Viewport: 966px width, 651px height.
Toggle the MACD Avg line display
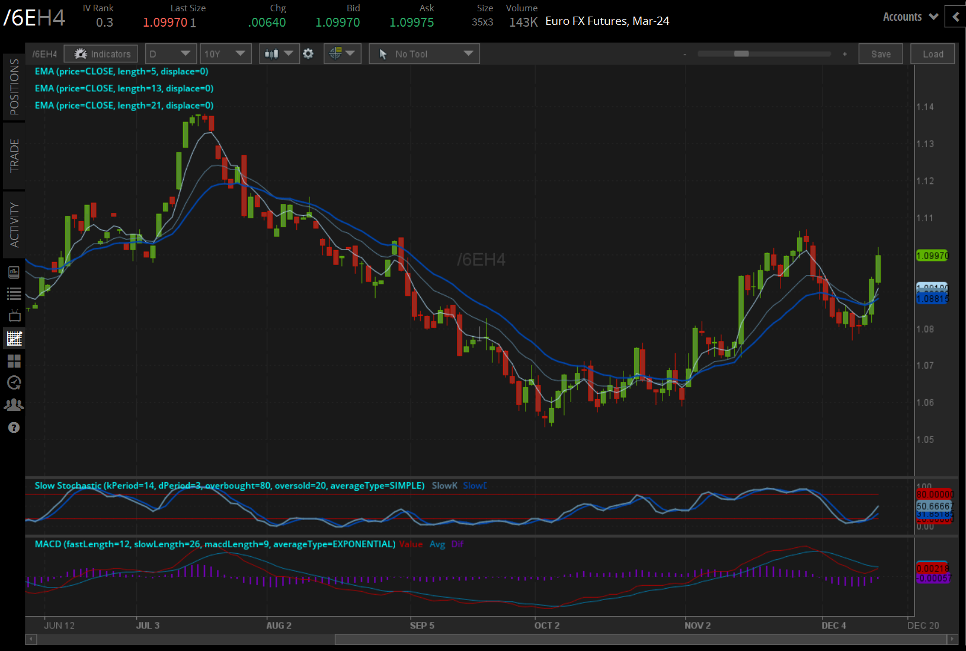pos(437,544)
